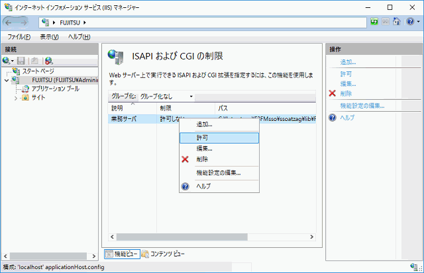The width and height of the screenshot is (424, 273).
Task: Click the up folder icon in connections toolbar
Action: (x=34, y=61)
